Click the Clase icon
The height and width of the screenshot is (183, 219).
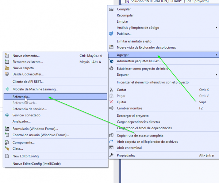[7, 149]
